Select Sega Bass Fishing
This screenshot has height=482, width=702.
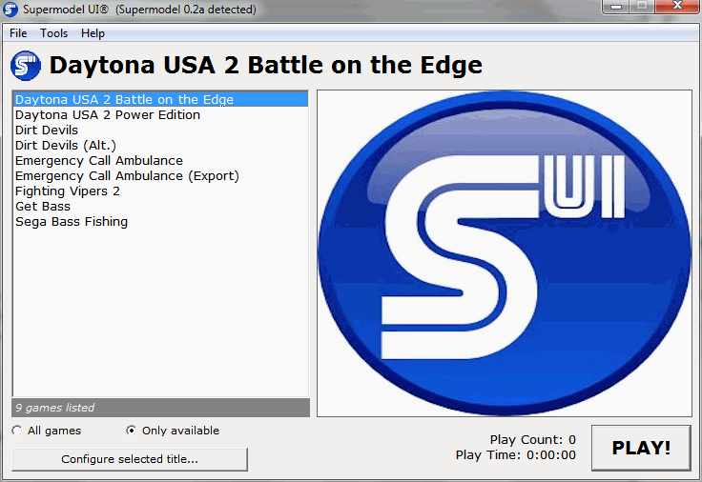click(x=161, y=221)
